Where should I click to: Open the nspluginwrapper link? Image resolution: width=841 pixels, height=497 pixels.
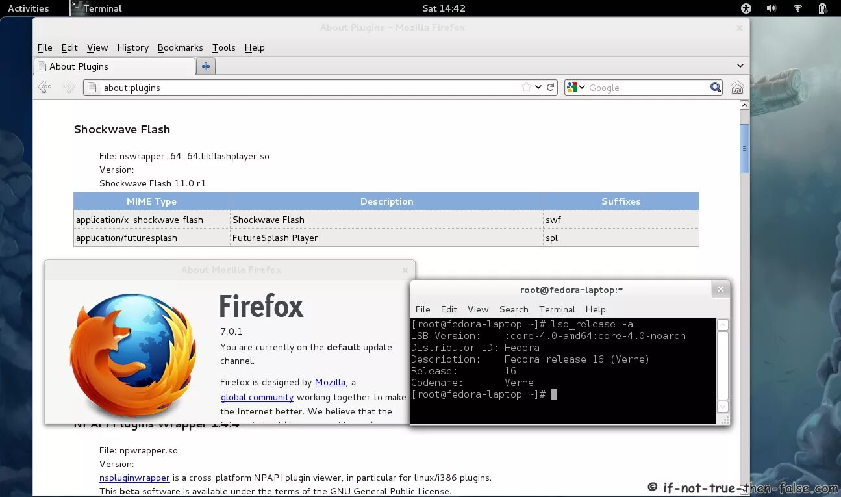pos(134,478)
